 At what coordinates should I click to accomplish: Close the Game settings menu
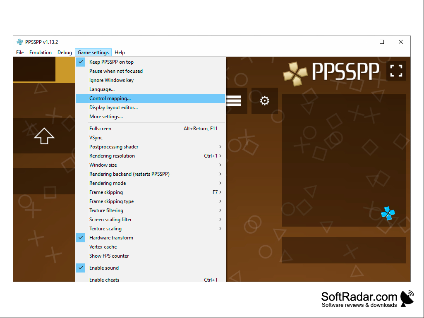point(93,53)
